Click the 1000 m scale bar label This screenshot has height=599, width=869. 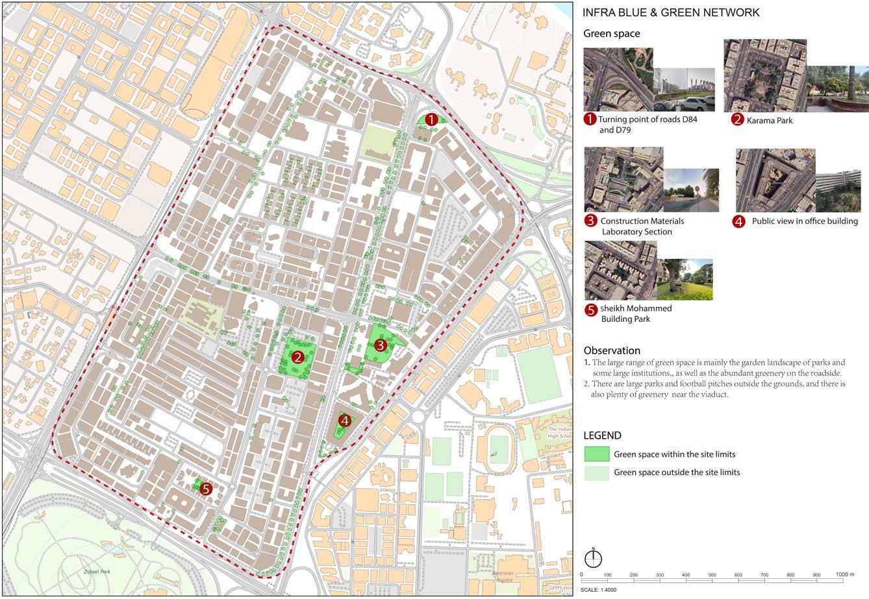pos(845,574)
